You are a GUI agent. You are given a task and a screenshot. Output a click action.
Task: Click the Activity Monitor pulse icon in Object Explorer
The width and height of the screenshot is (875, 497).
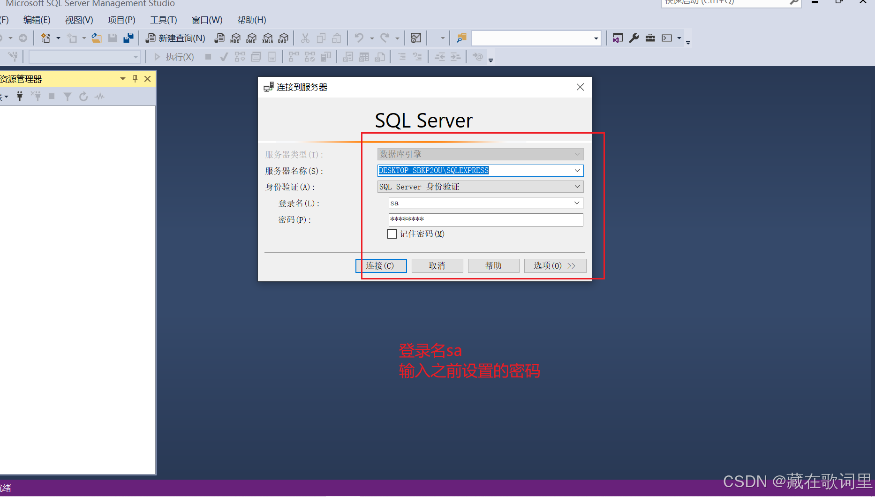click(x=99, y=96)
